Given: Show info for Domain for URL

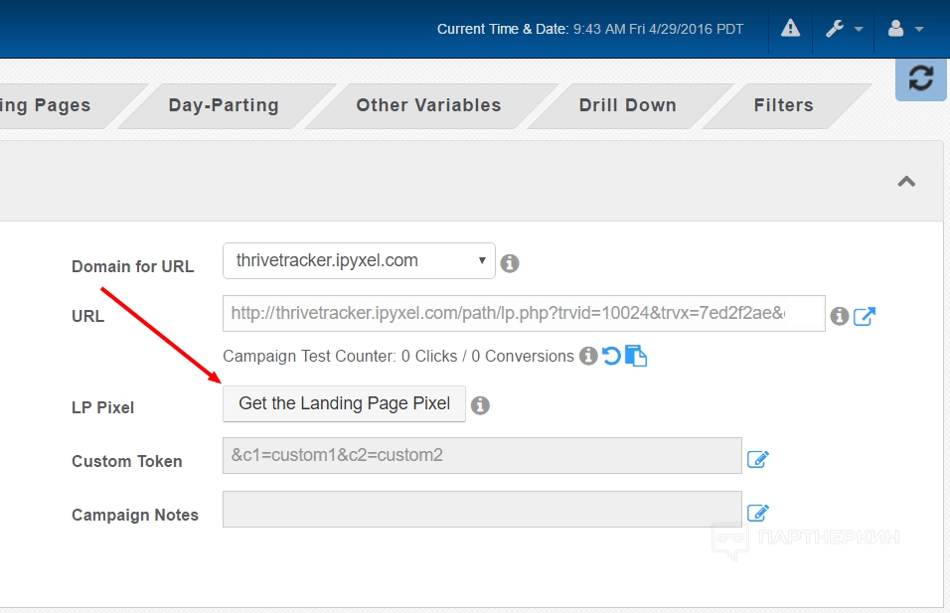Looking at the screenshot, I should pos(510,263).
